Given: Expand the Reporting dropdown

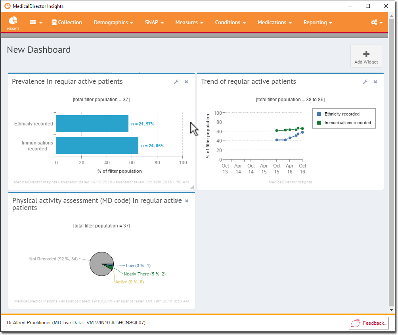Looking at the screenshot, I should [318, 23].
